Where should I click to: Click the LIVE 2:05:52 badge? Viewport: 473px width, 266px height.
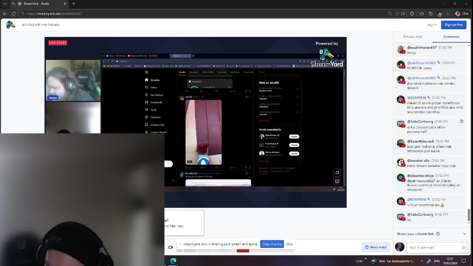(58, 43)
